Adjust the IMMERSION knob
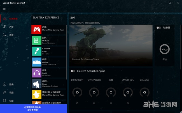This screenshot has width=182, height=113. pos(77,92)
